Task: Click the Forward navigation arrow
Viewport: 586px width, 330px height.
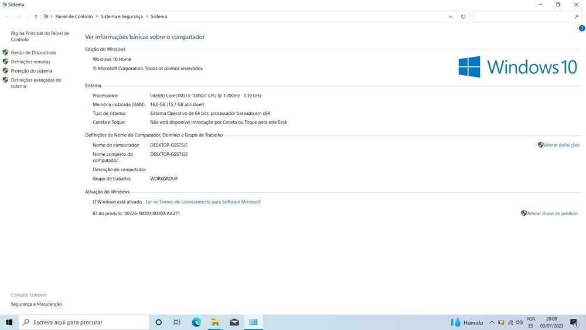Action: 19,16
